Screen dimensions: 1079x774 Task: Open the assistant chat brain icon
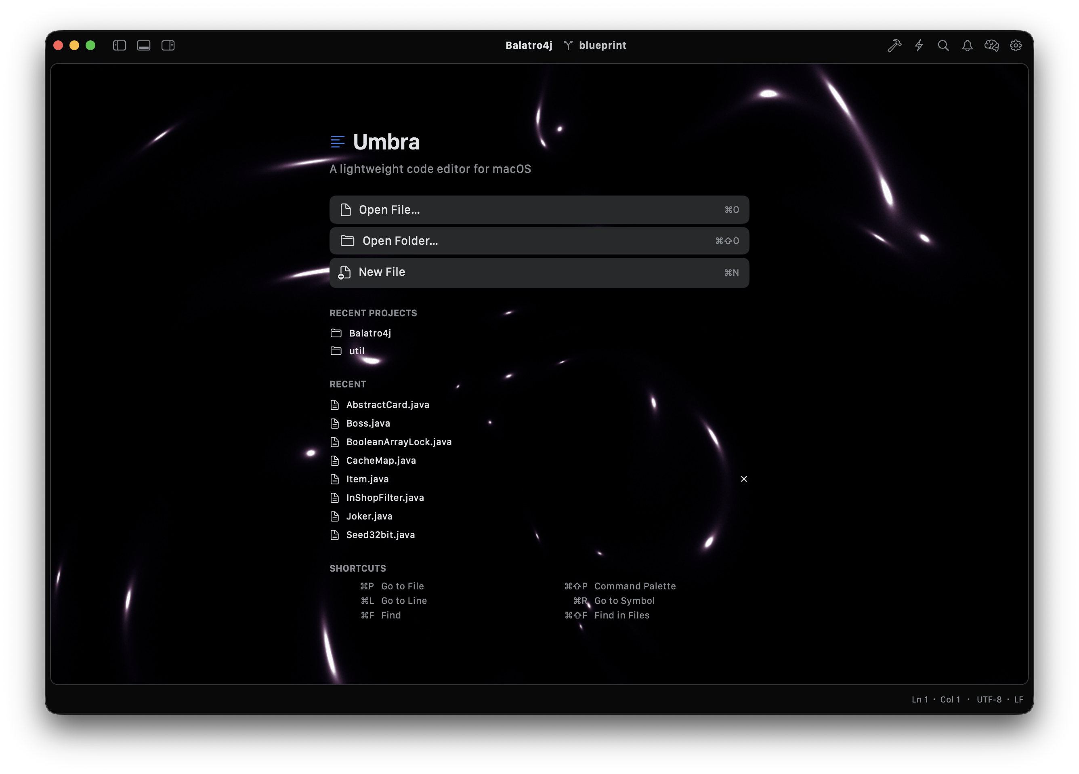tap(991, 45)
